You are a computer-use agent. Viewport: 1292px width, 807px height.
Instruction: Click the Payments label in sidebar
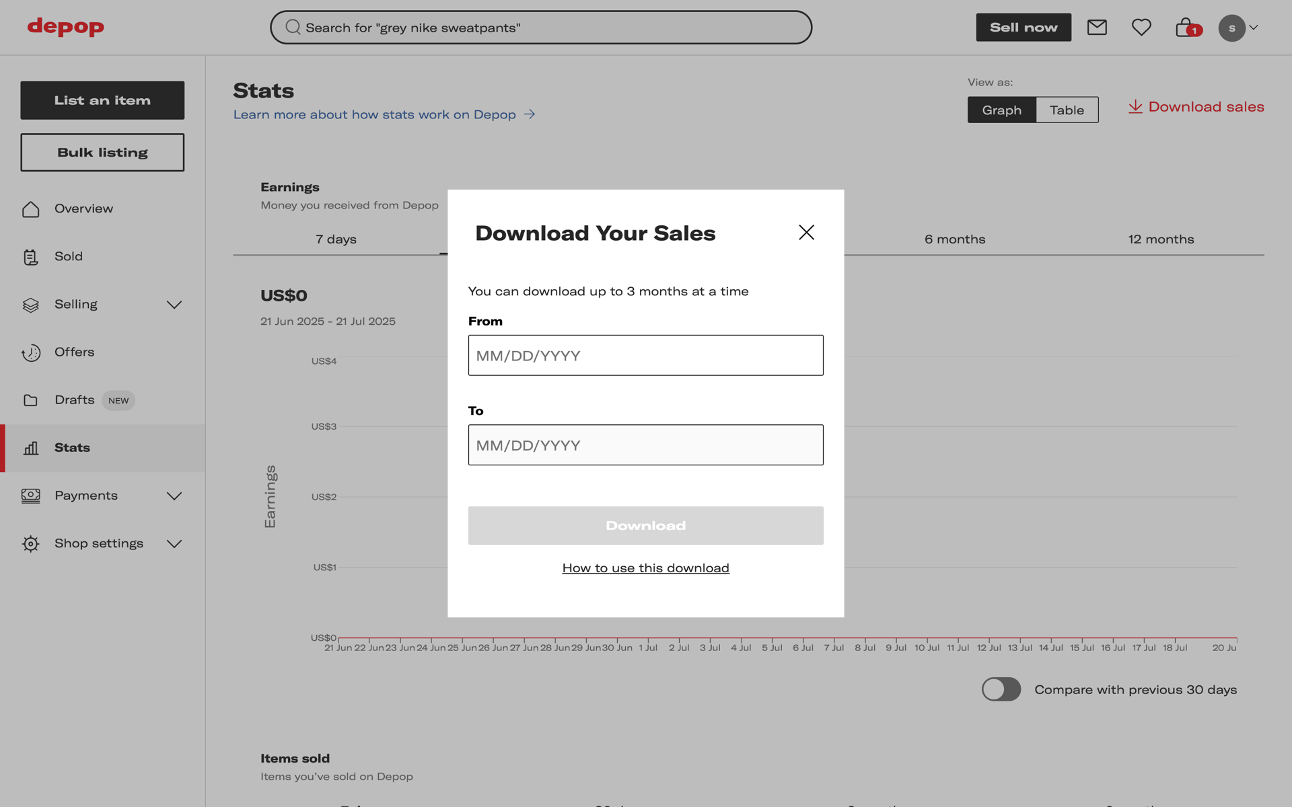(x=86, y=496)
